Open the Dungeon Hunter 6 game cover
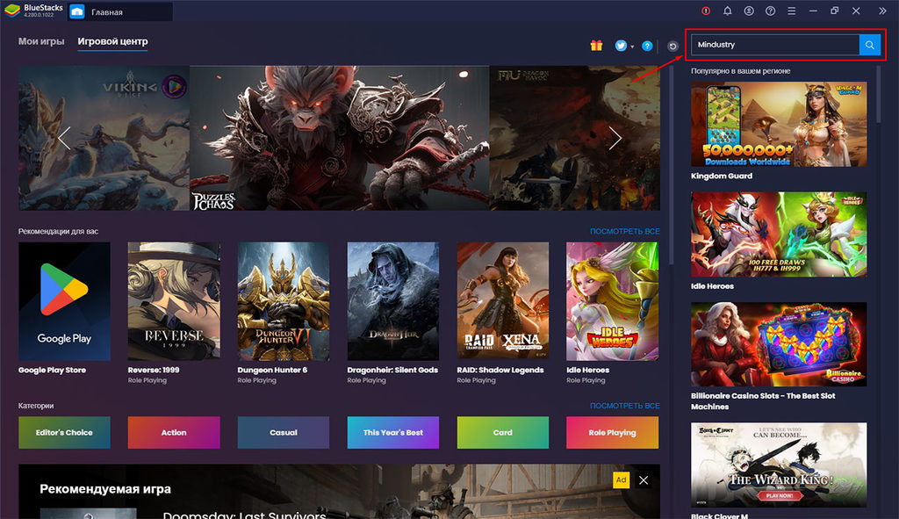Viewport: 899px width, 519px height. tap(284, 301)
